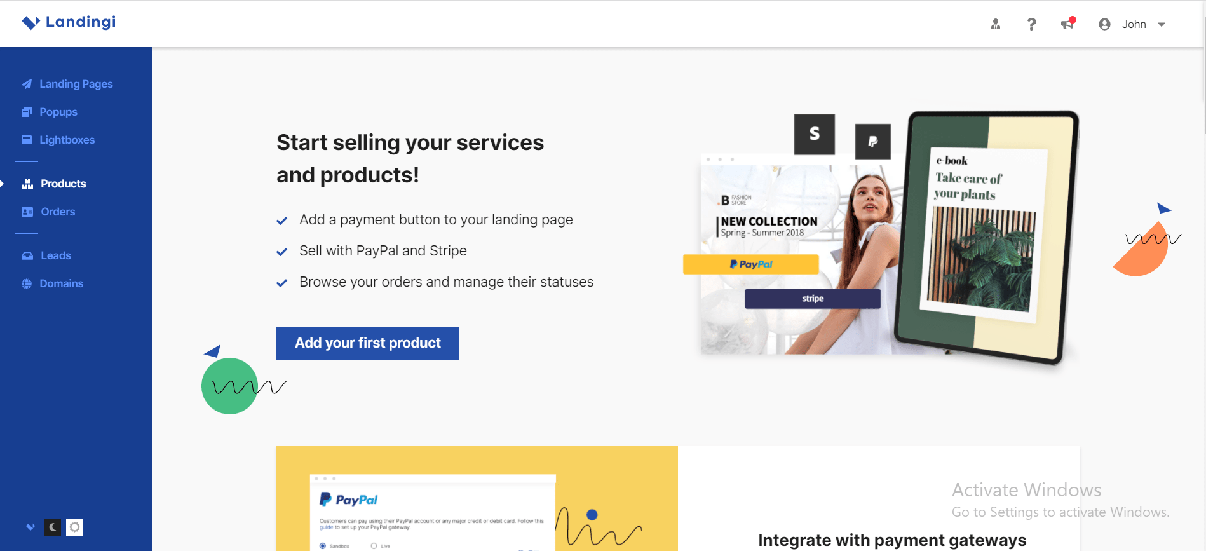Viewport: 1206px width, 551px height.
Task: Click the small Landingi mark at sidebar bottom
Action: tap(30, 527)
